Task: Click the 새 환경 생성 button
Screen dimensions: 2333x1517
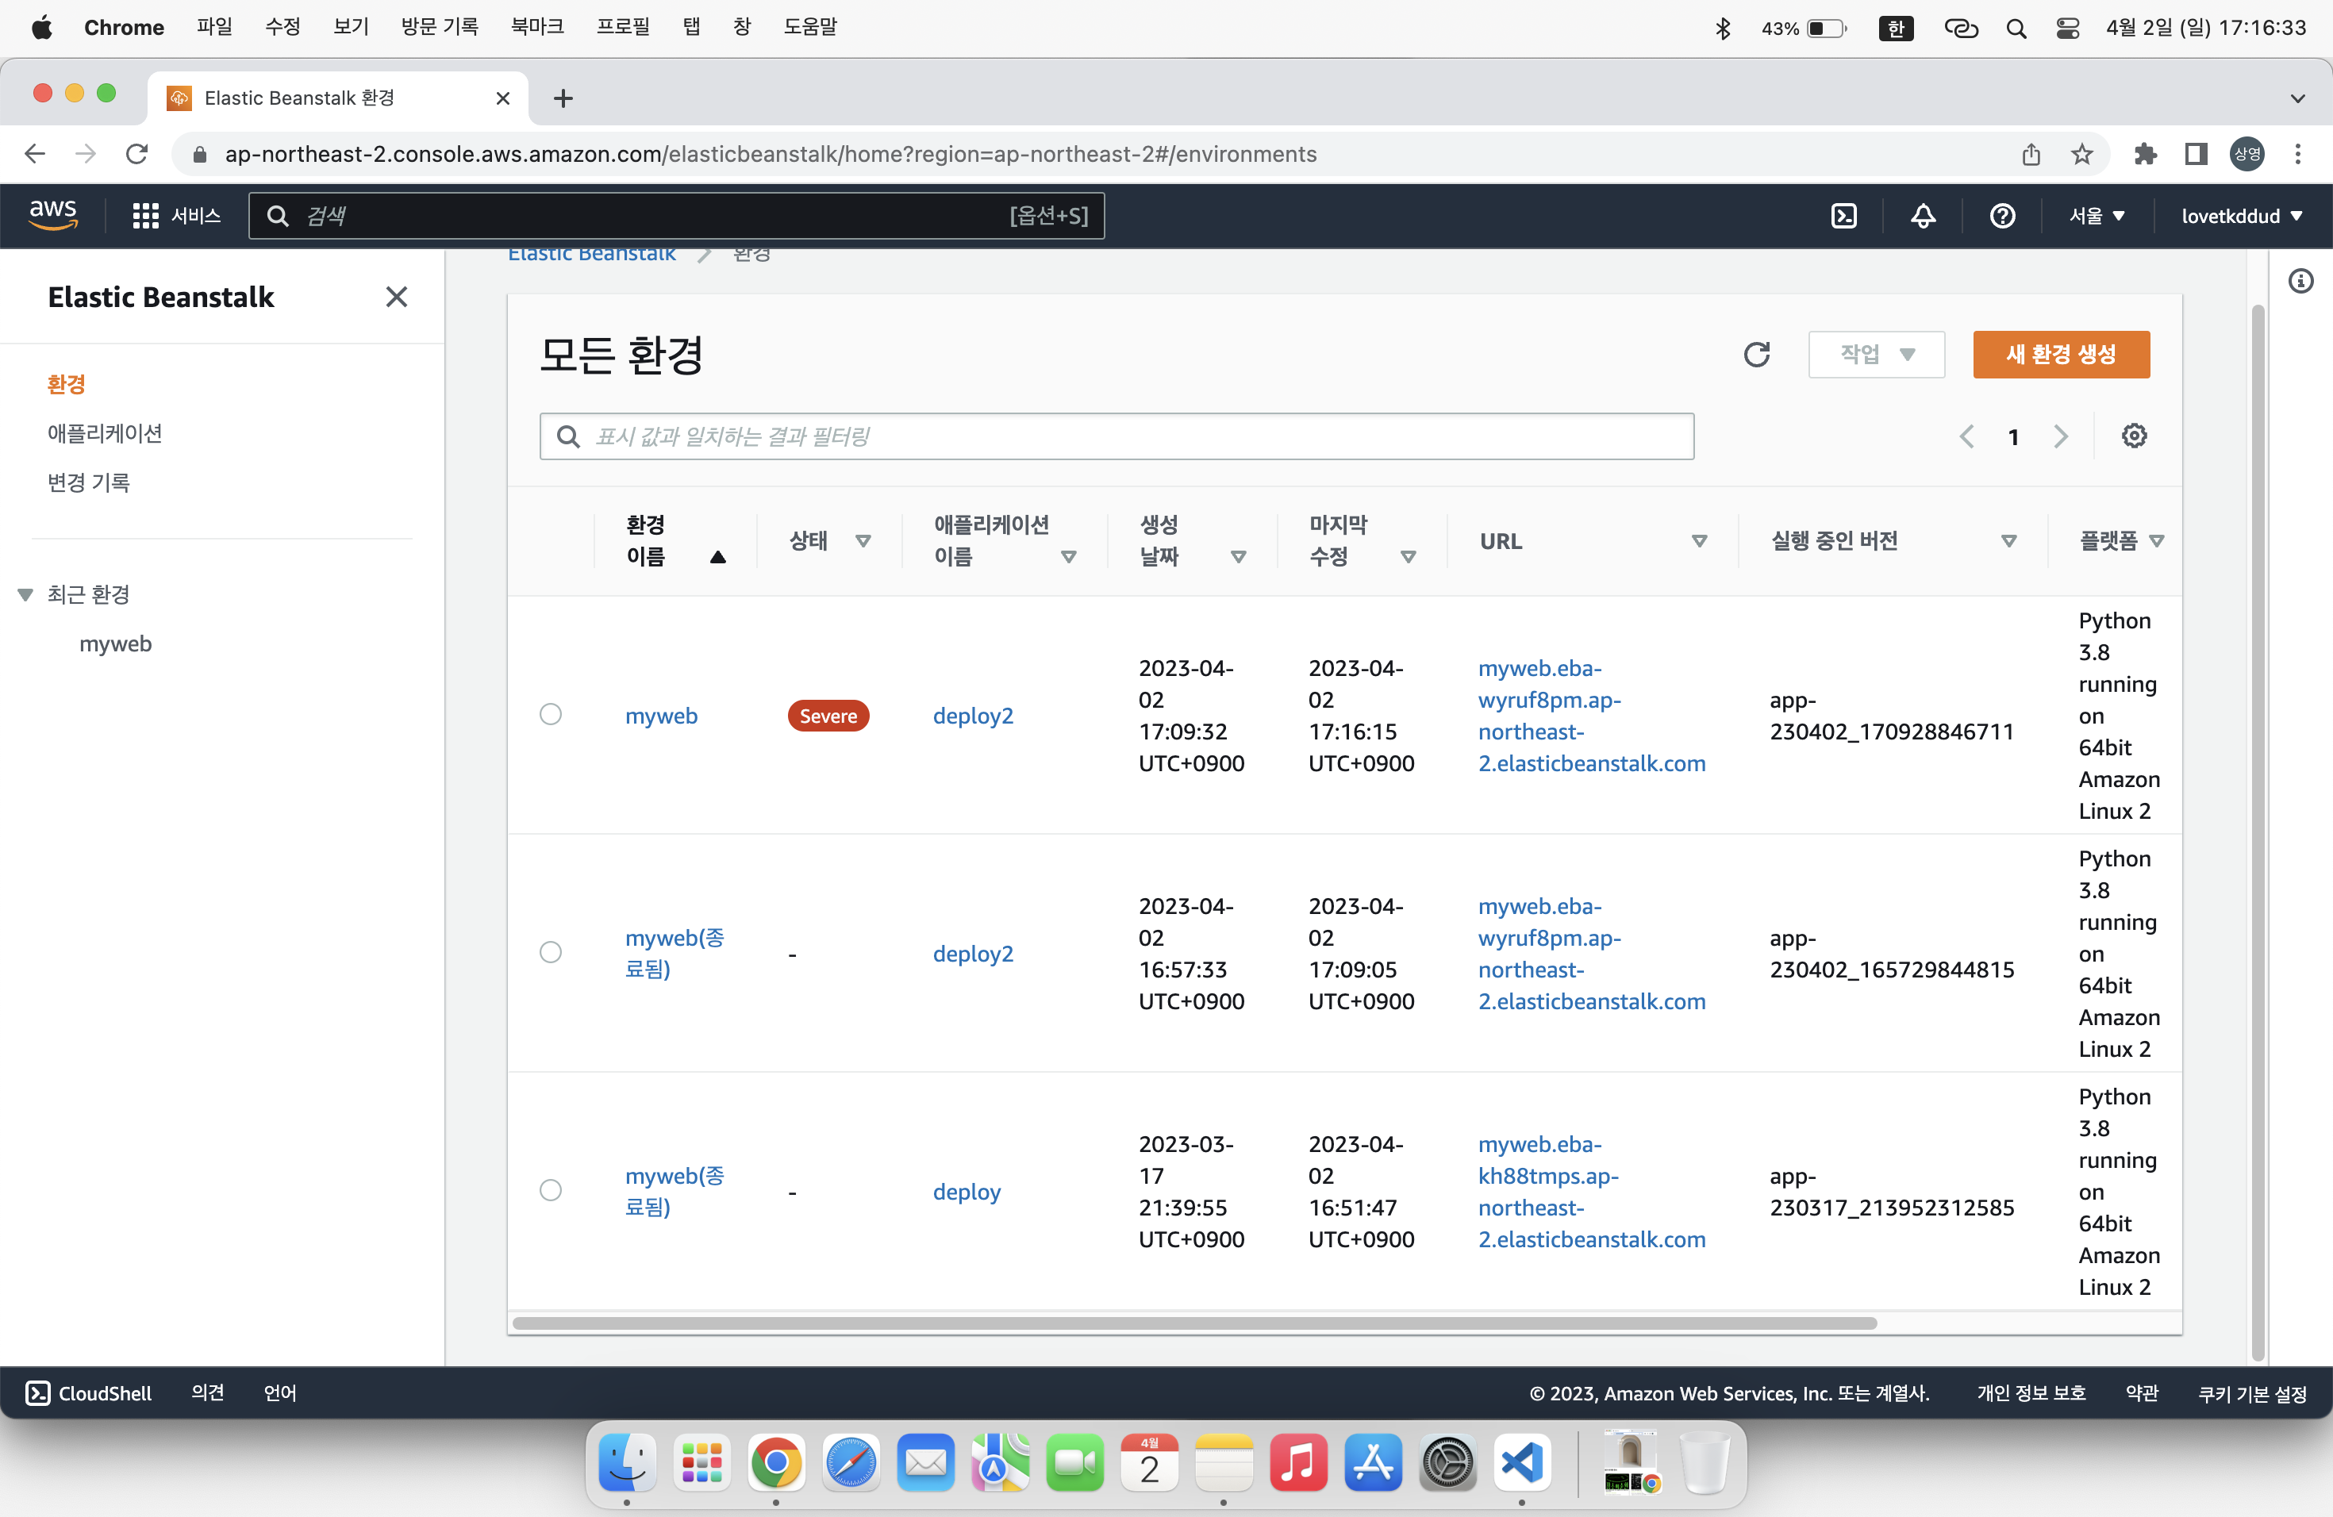Action: 2061,354
